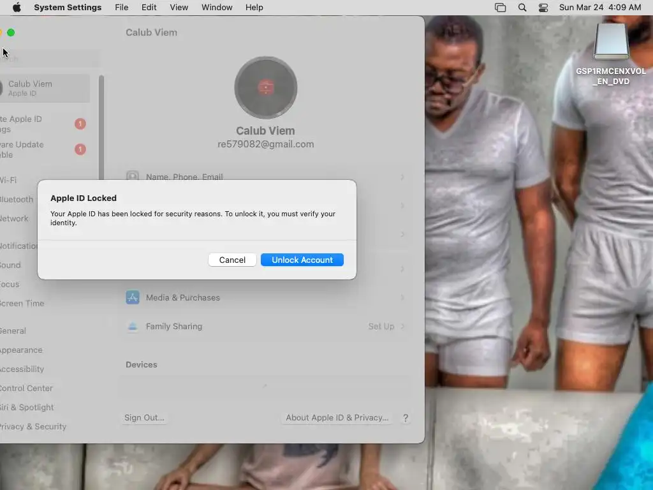Click the Apple ID settings notification badge
The height and width of the screenshot is (490, 653).
[80, 124]
